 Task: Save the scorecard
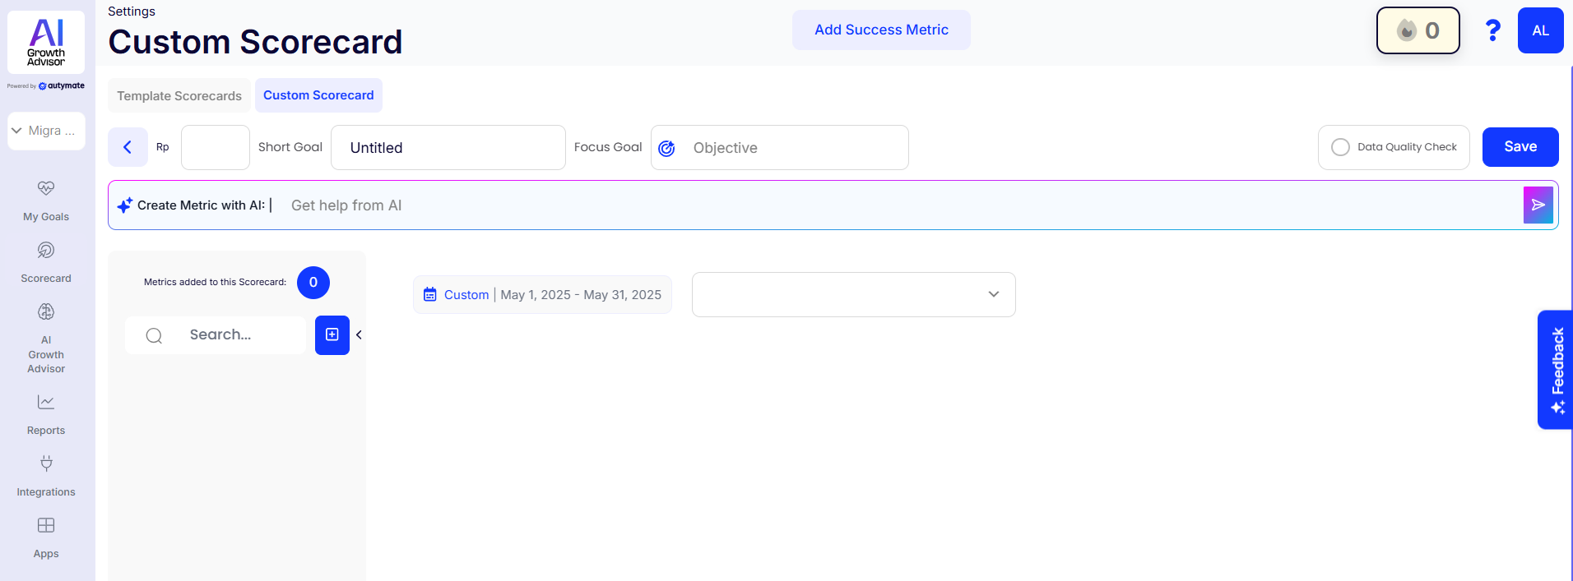(1520, 147)
